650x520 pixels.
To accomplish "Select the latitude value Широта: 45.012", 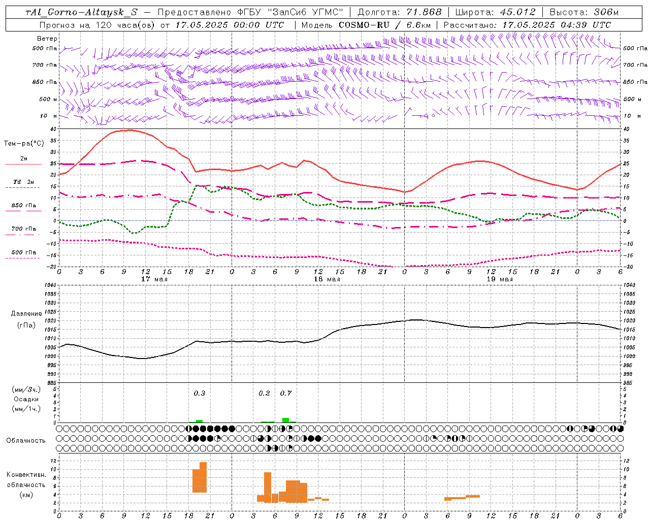I will pyautogui.click(x=495, y=13).
